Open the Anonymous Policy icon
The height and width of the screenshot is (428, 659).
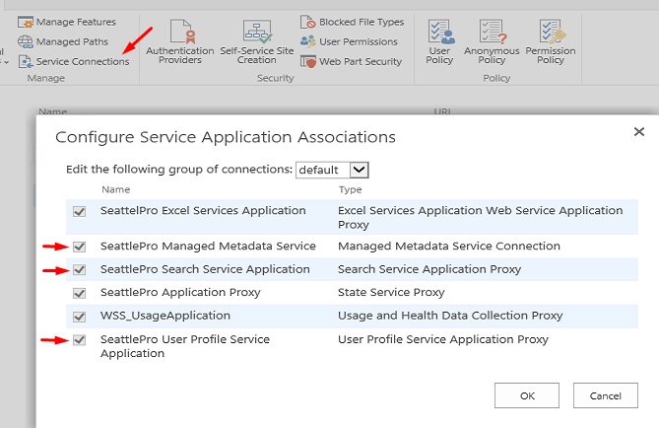[493, 32]
